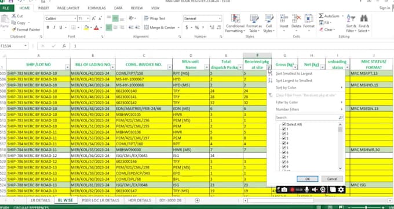
Task: Click Sign in link
Action: (385, 8)
